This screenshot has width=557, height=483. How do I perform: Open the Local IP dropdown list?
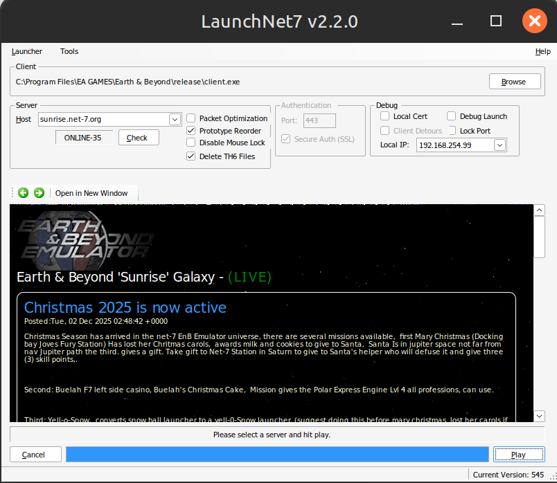pos(499,145)
